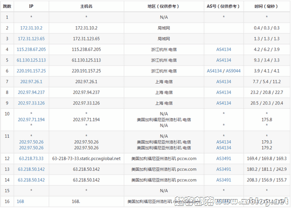Follow the 61.130.125.113 IP link

31,60
